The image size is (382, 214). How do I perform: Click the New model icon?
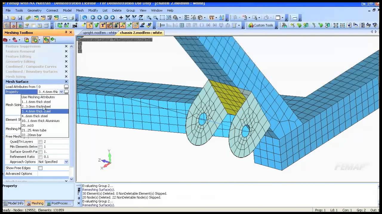tap(7, 18)
